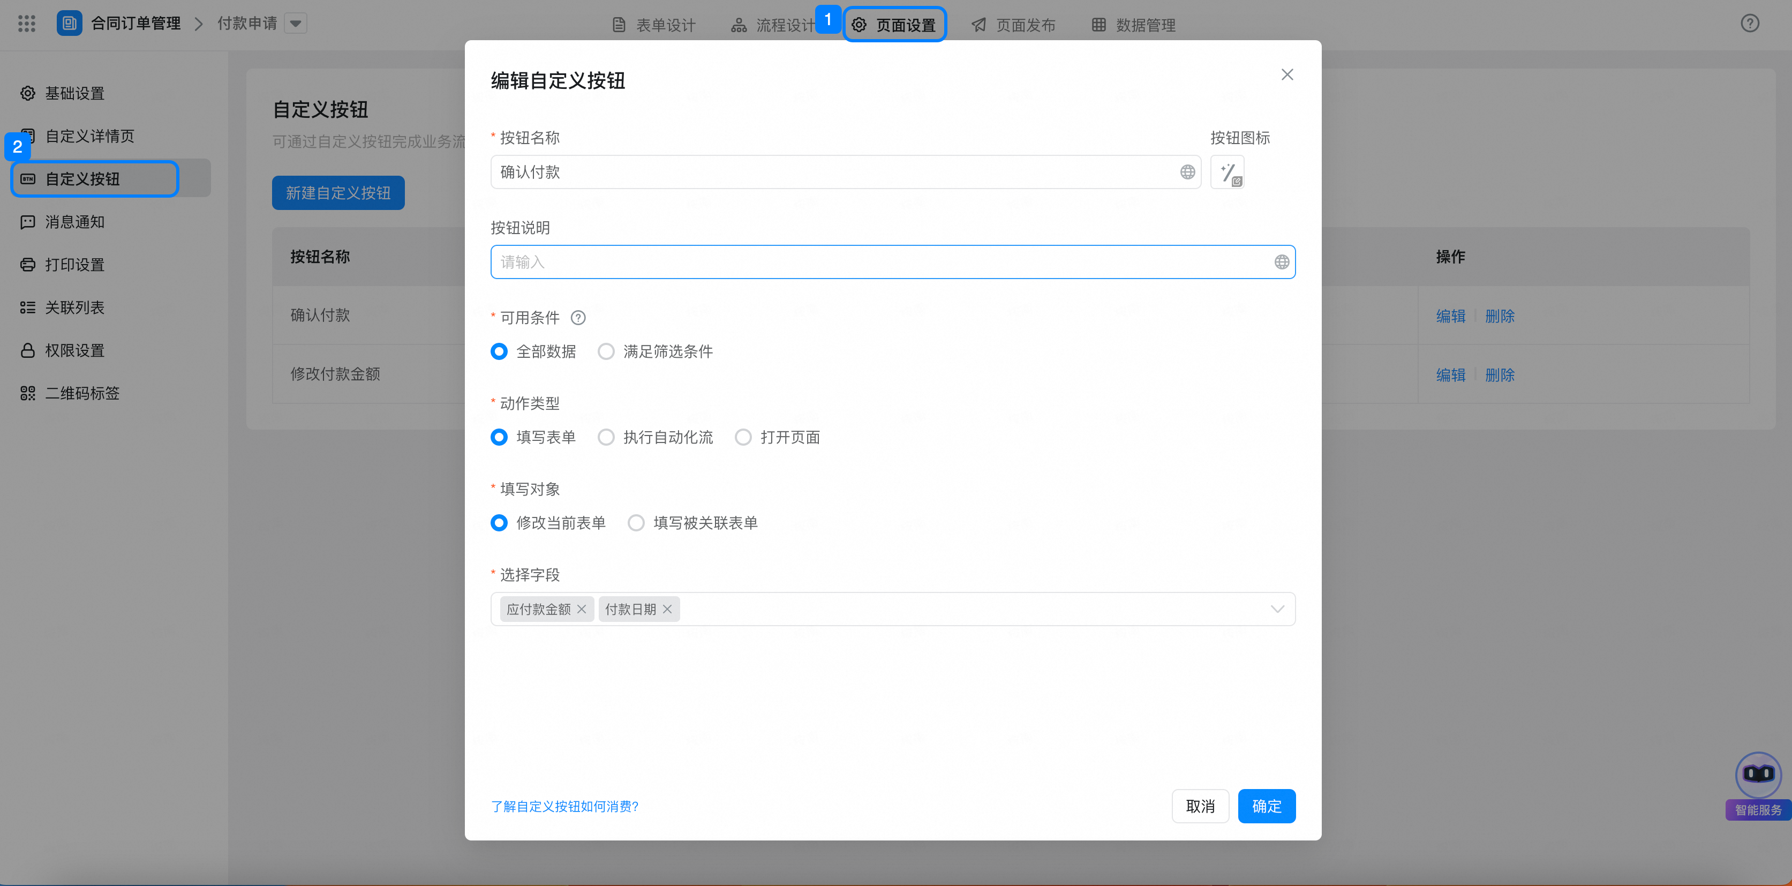Image resolution: width=1792 pixels, height=886 pixels.
Task: Open 了解自定义按钮如何消费 link
Action: point(564,806)
